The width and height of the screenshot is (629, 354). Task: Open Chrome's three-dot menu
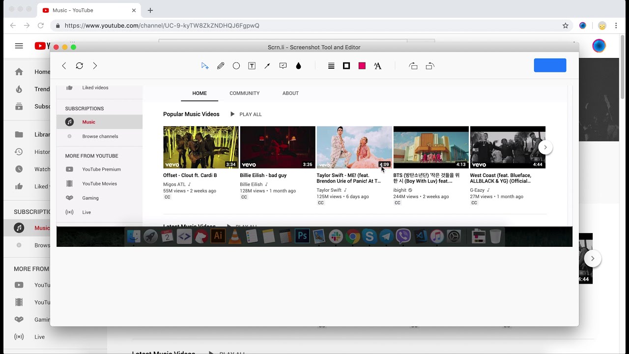click(x=616, y=26)
